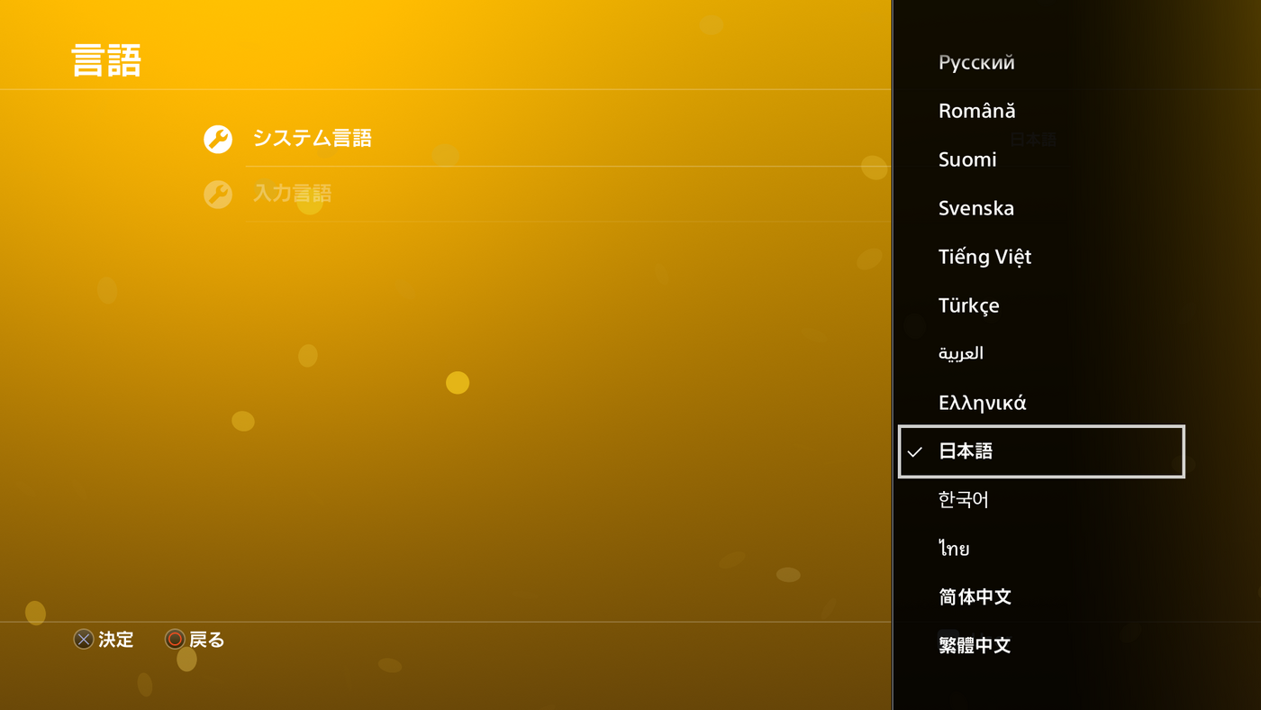Choose 繁體中文 language option

975,646
